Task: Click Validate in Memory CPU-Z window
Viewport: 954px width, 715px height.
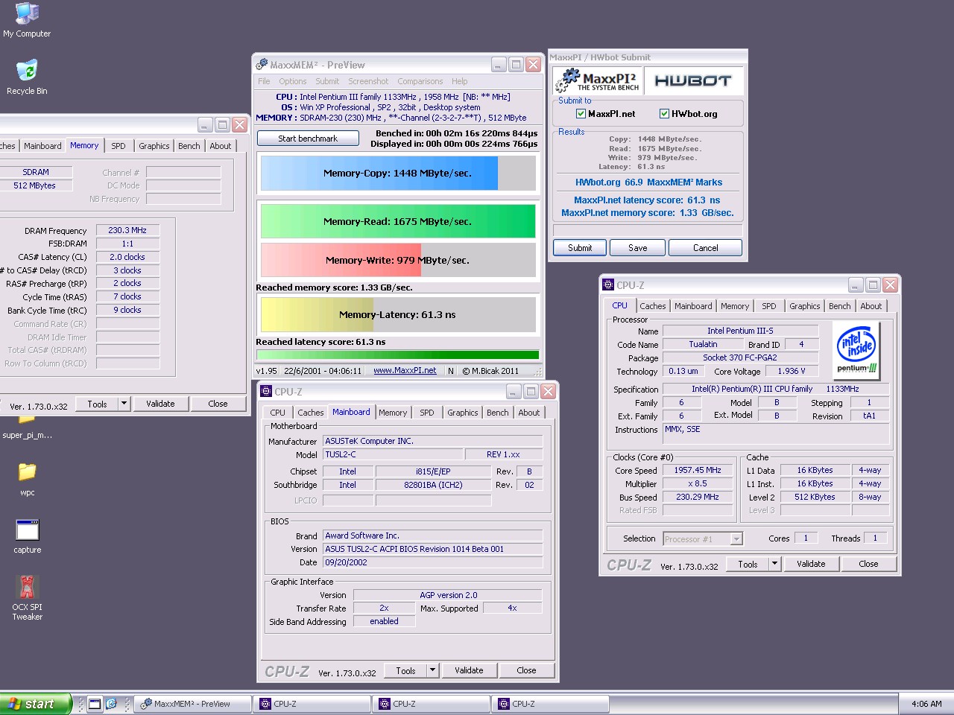Action: coord(160,404)
